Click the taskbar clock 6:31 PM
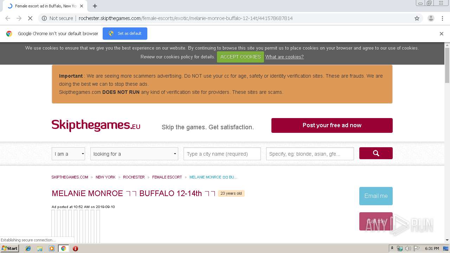Screen dimensions: 450x253 click(x=432, y=248)
